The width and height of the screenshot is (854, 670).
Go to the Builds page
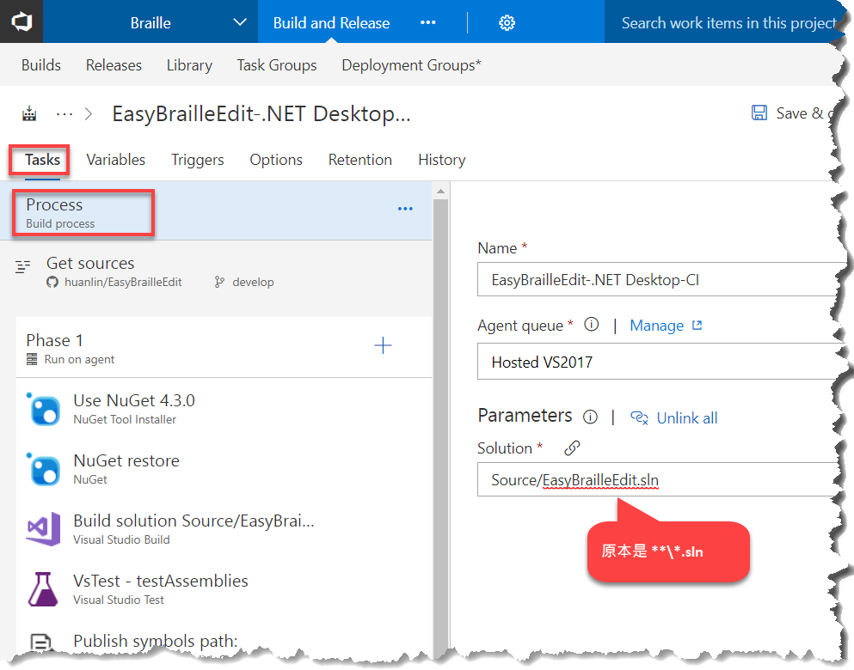tap(40, 65)
